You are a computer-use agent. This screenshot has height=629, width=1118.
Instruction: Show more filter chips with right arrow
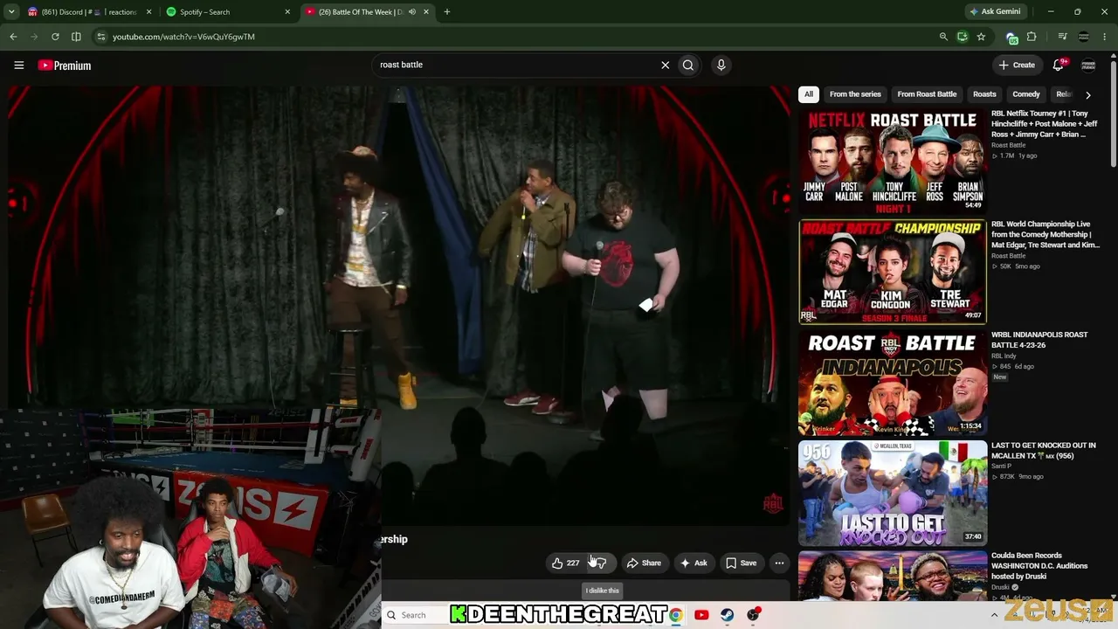(1087, 94)
